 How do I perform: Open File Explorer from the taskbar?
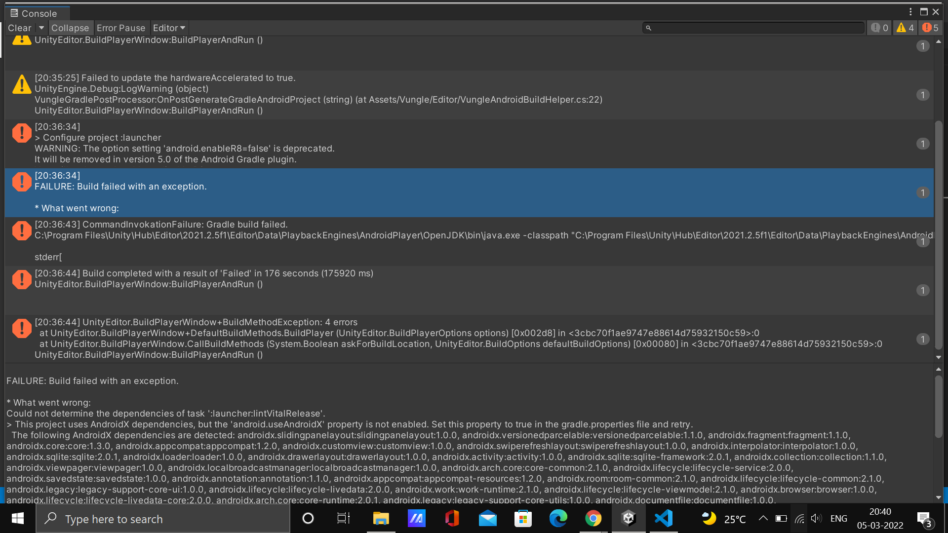(381, 518)
